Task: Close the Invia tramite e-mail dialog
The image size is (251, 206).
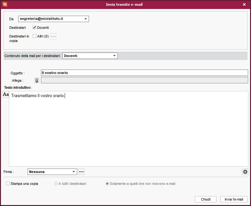Action: point(244,4)
